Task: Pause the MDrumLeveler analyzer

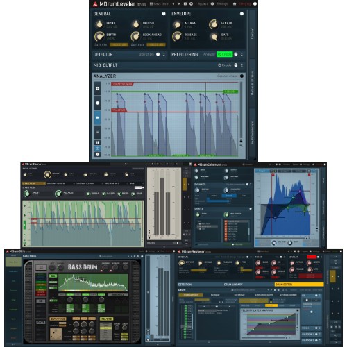Action: click(x=98, y=142)
